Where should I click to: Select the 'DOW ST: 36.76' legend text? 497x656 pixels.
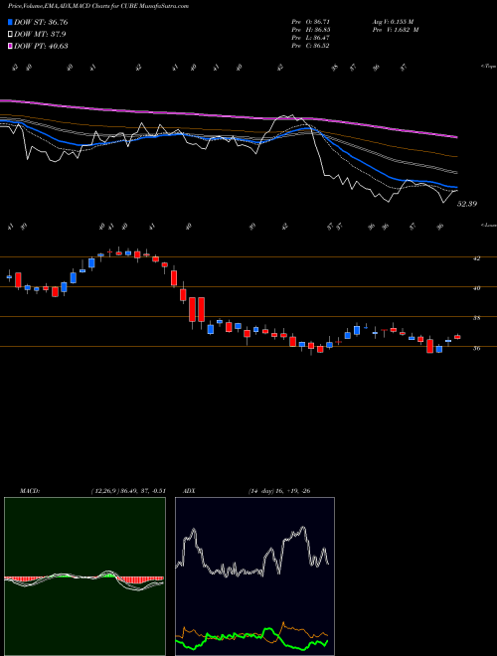pyautogui.click(x=41, y=22)
